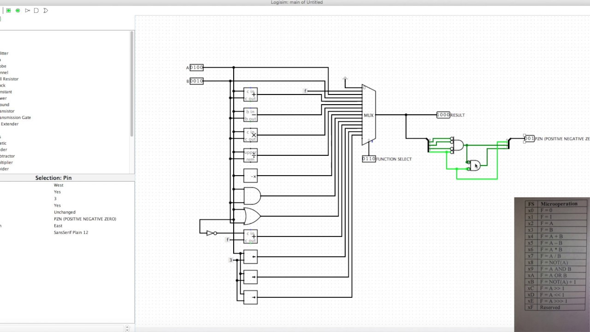
Task: Click the constant f beside the lower adder
Action: pos(228,240)
